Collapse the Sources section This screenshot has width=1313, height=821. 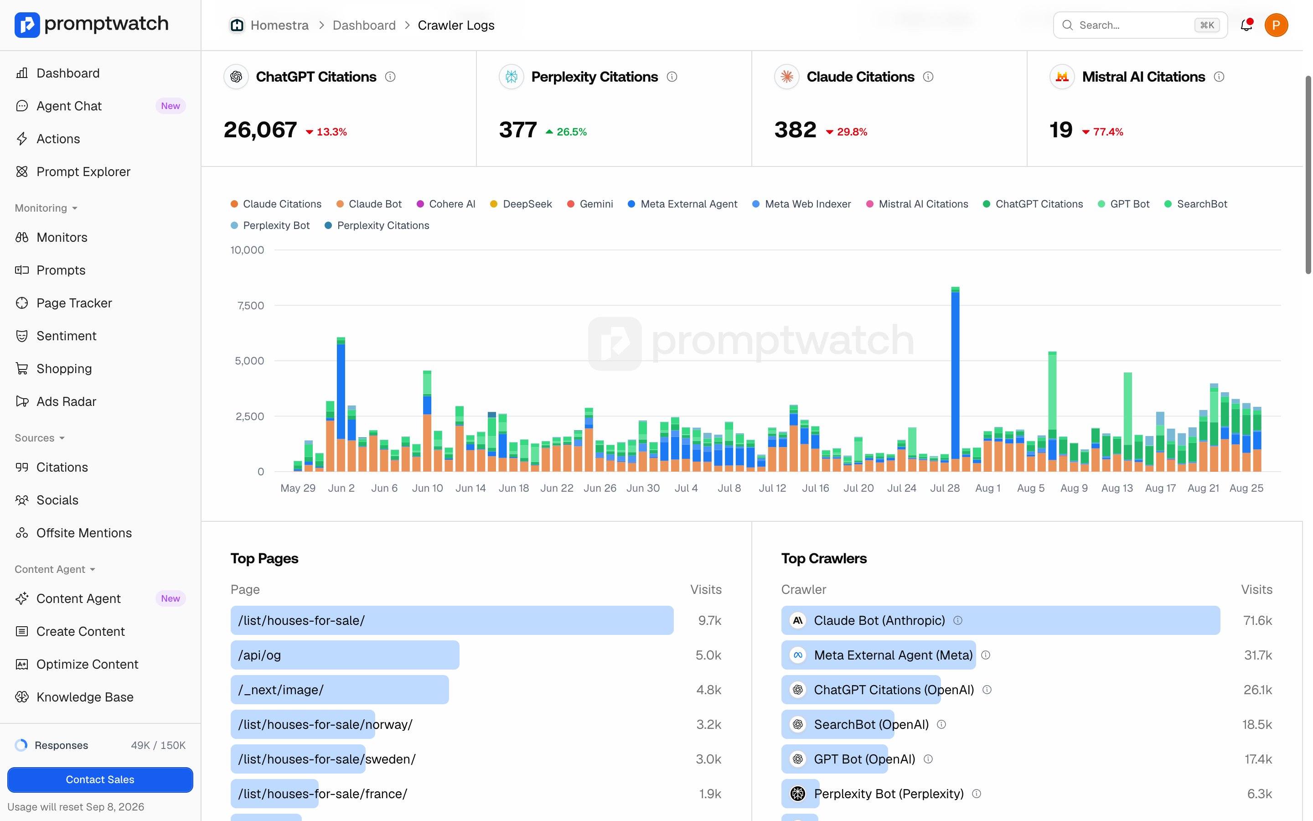tap(40, 438)
